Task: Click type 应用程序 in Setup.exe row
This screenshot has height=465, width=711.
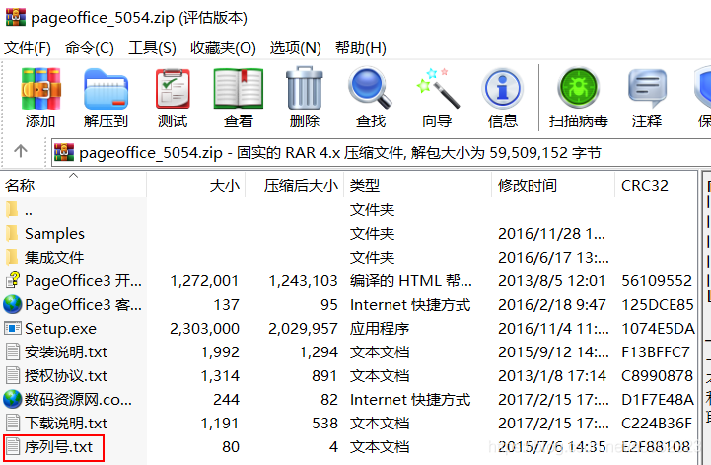Action: click(x=380, y=328)
